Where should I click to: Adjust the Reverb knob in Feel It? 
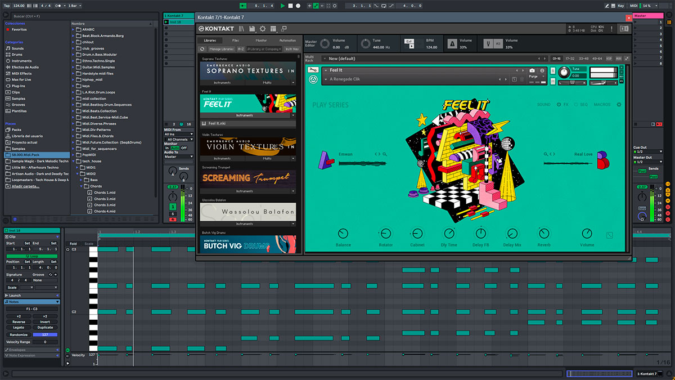tap(544, 234)
